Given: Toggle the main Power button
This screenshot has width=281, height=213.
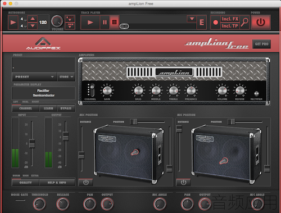Looking at the screenshot, I should [261, 22].
